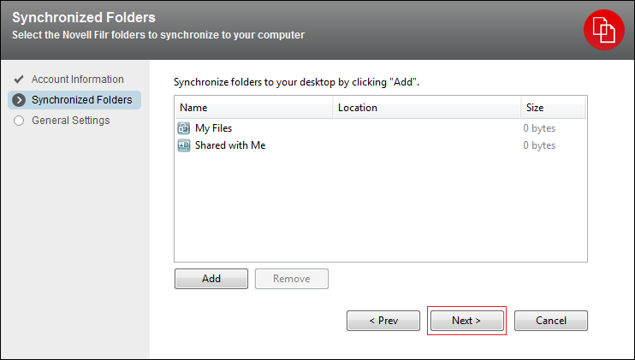Click the My Files folder icon

[x=184, y=128]
